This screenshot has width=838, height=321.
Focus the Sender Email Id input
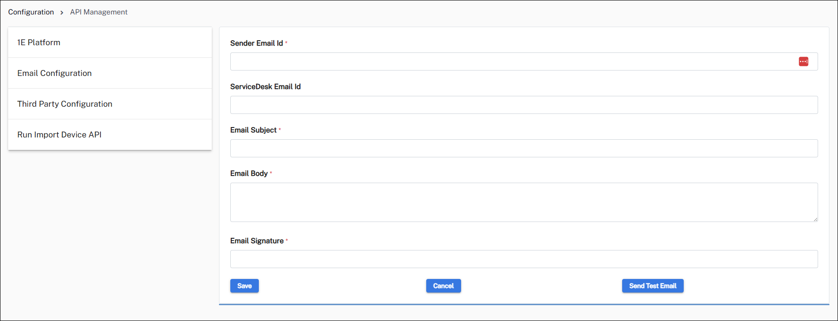pos(511,61)
